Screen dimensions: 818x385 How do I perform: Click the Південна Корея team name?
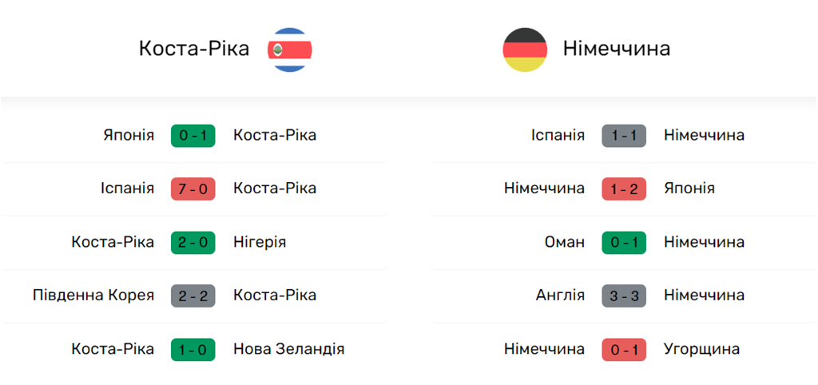(x=93, y=296)
